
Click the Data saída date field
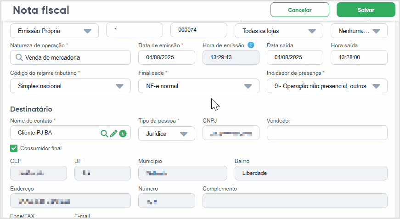(295, 57)
